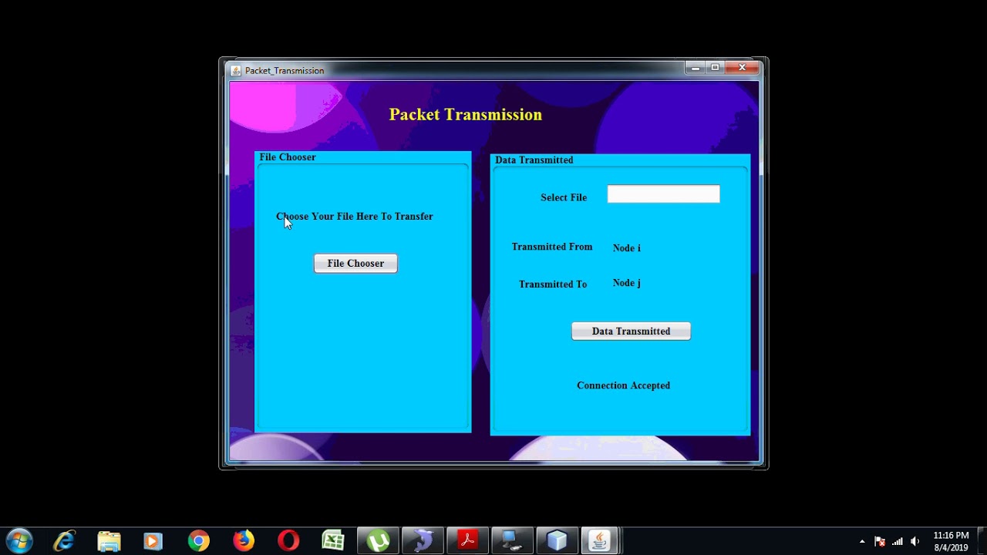The height and width of the screenshot is (555, 987).
Task: Click the 'File Chooser' panel title
Action: pyautogui.click(x=288, y=157)
